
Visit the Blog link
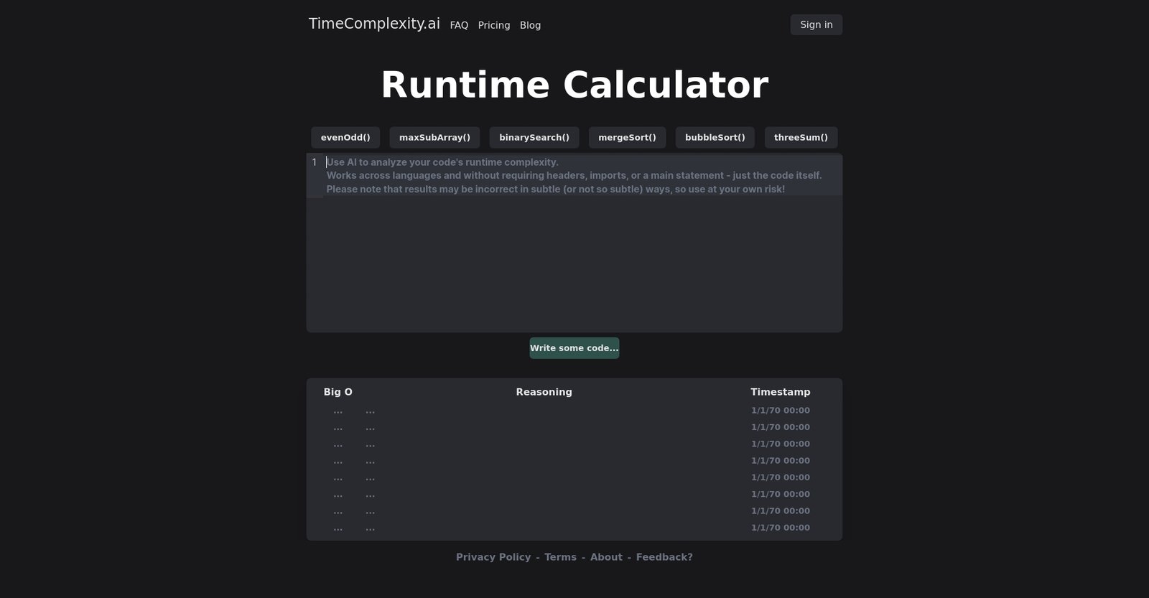point(530,25)
